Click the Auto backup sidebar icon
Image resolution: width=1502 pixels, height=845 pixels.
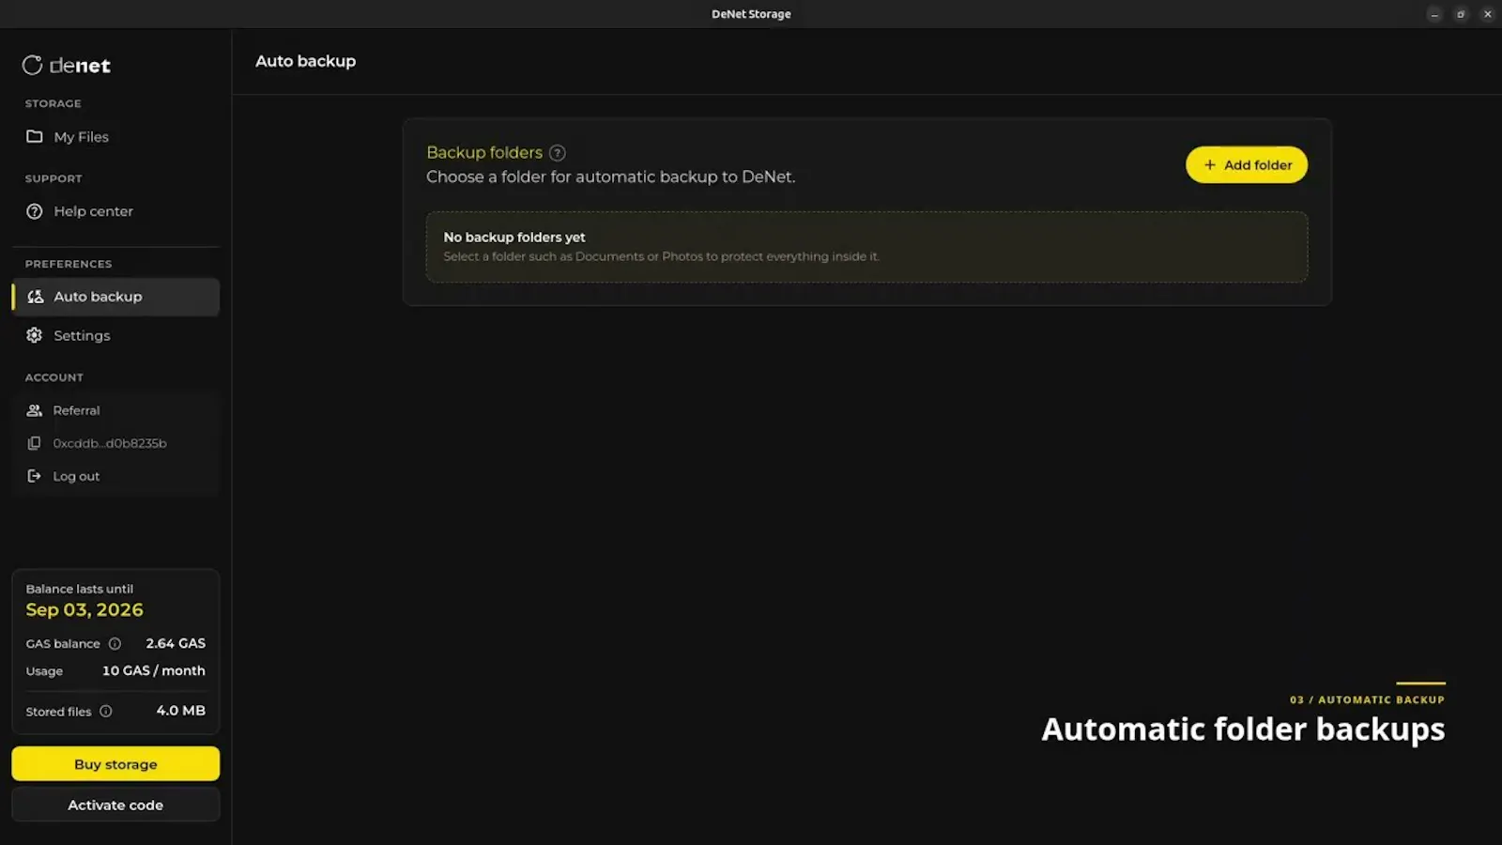[x=36, y=297]
